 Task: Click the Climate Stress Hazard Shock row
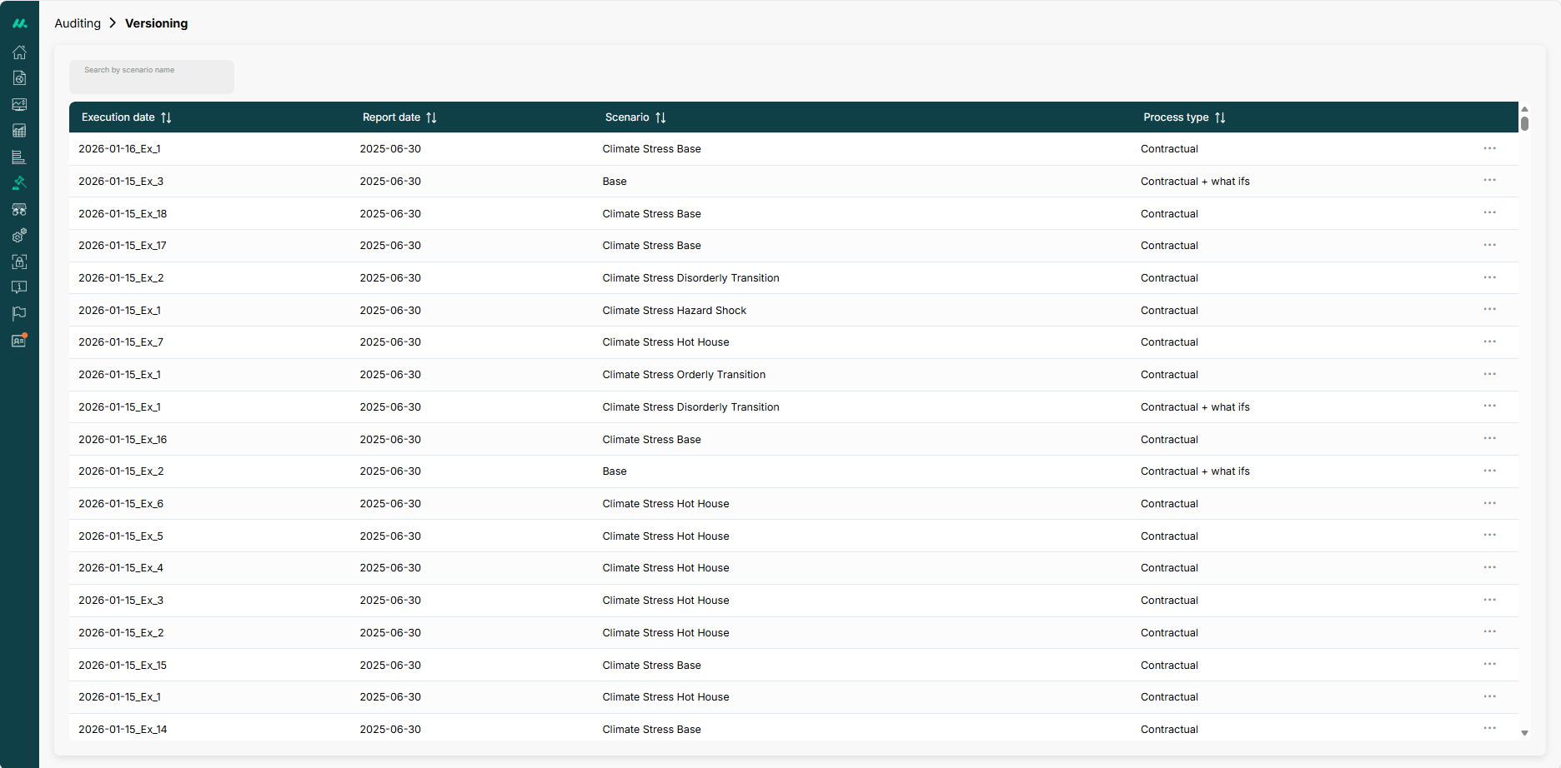pos(674,311)
